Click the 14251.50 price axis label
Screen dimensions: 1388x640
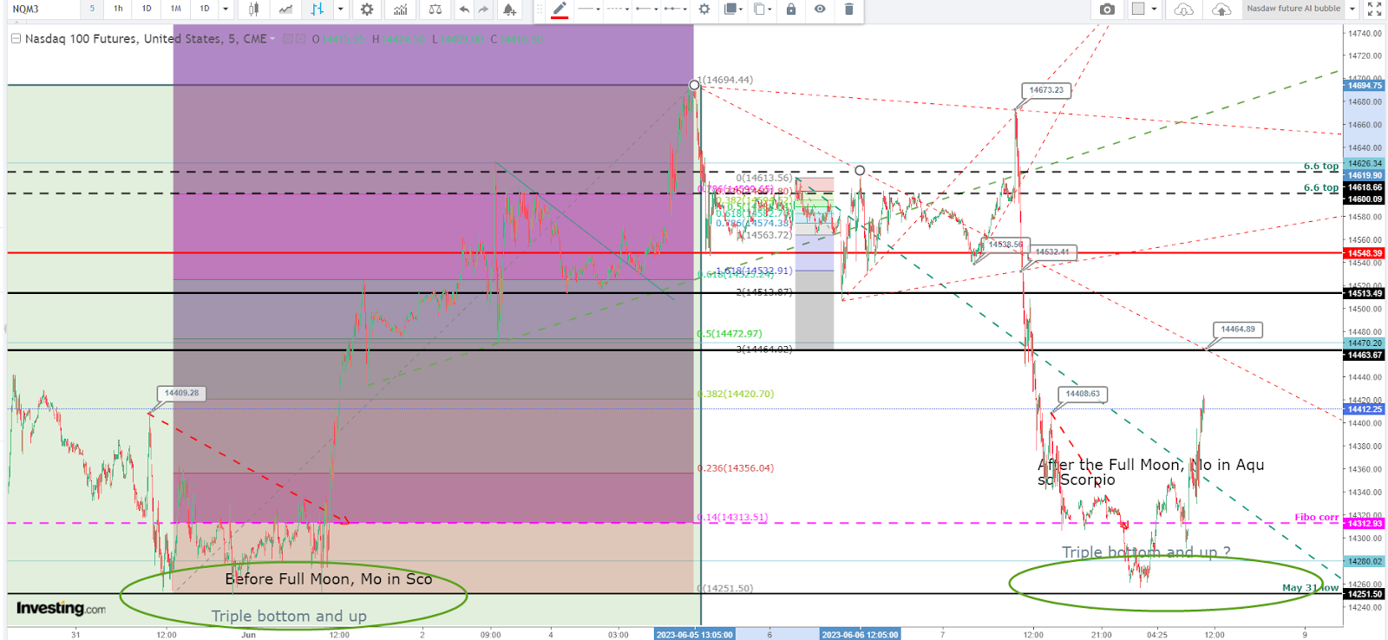click(x=1365, y=594)
